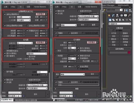
Task: Click 渲染 button in left window
Action: [x=36, y=94]
